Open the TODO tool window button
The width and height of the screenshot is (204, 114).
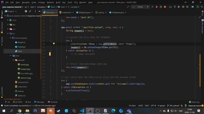click(x=18, y=102)
